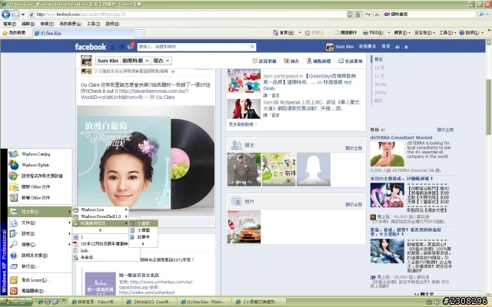
Task: Click the favorites star icon
Action: (5, 32)
